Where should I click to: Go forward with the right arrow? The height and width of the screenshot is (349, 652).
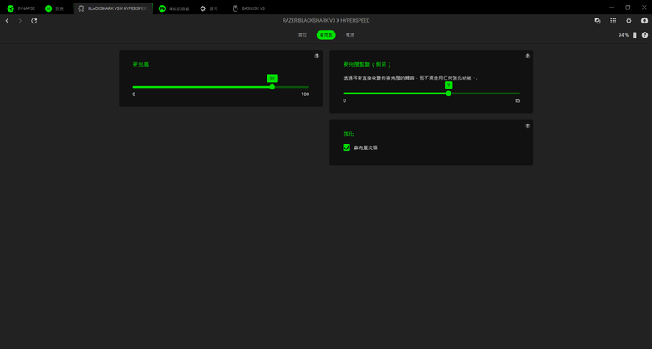[x=20, y=21]
